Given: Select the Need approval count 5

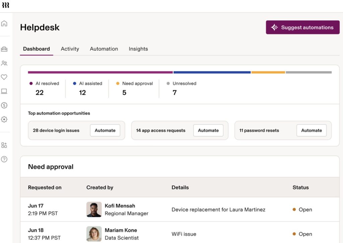Looking at the screenshot, I should [x=124, y=93].
